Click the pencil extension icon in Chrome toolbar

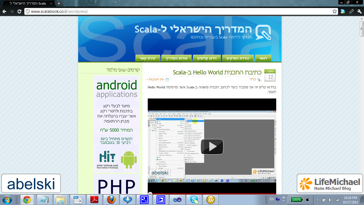351,11
